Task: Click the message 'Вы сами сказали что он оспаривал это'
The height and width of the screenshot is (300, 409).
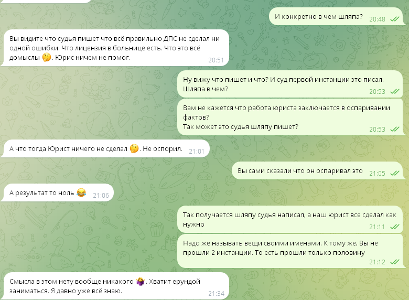Action: pos(317,170)
